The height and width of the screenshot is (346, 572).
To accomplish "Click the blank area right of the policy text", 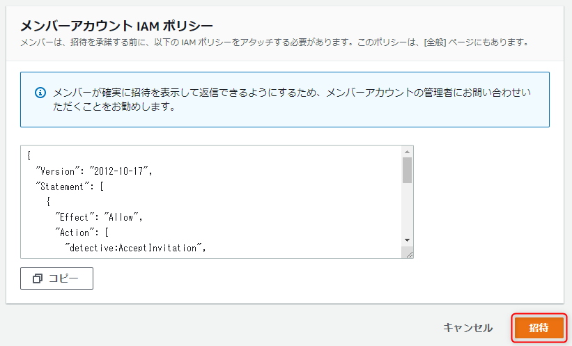I will coord(314,202).
